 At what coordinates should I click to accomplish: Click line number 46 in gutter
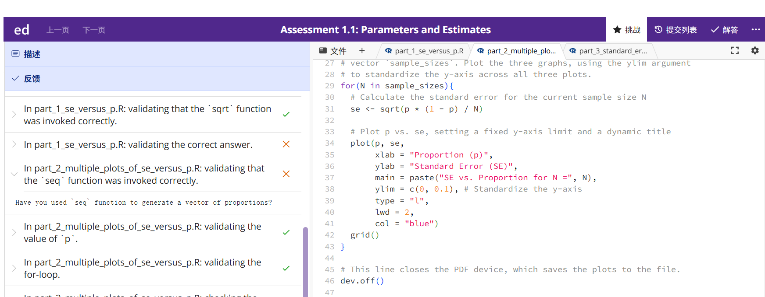(329, 281)
